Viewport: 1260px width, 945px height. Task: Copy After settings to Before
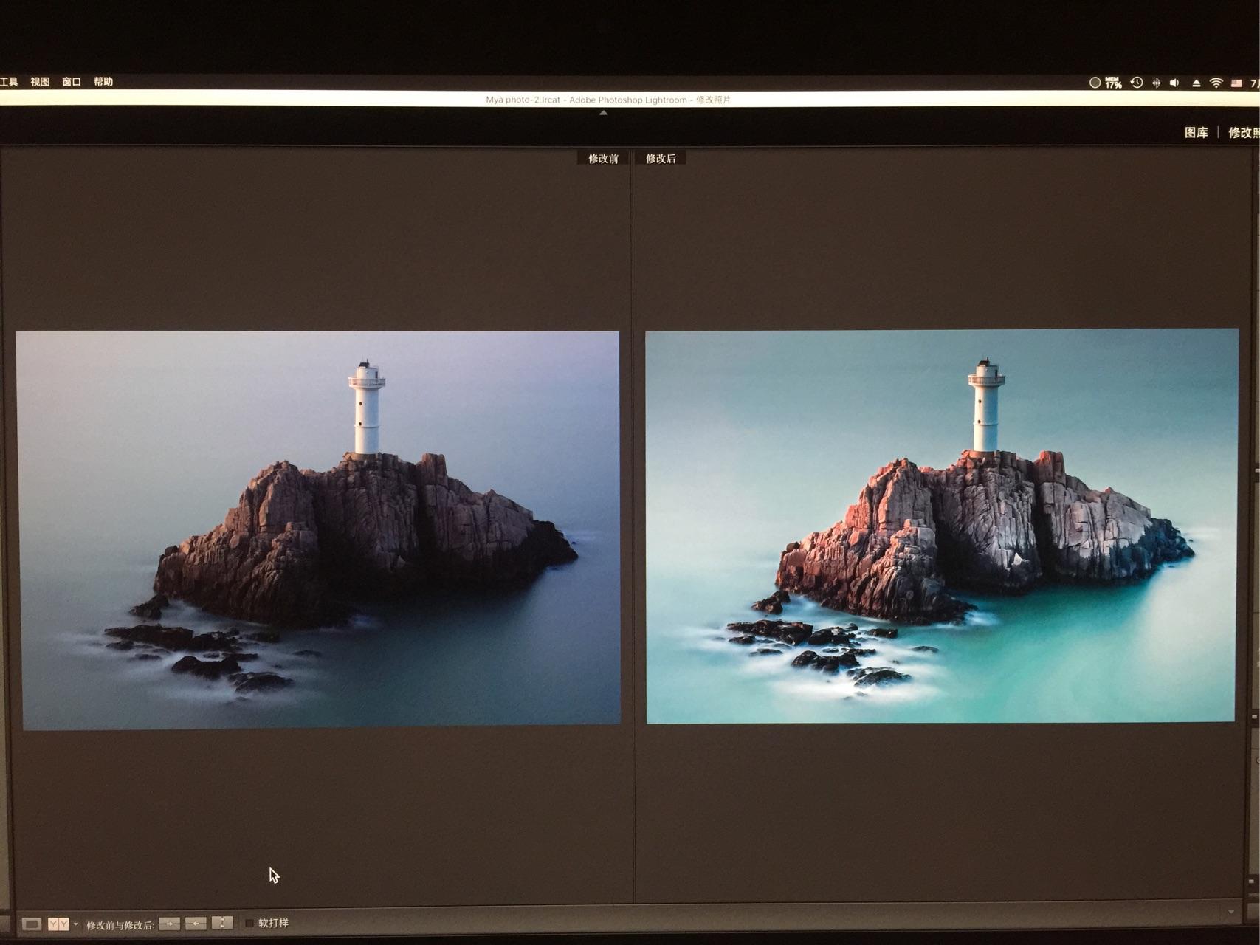point(196,924)
